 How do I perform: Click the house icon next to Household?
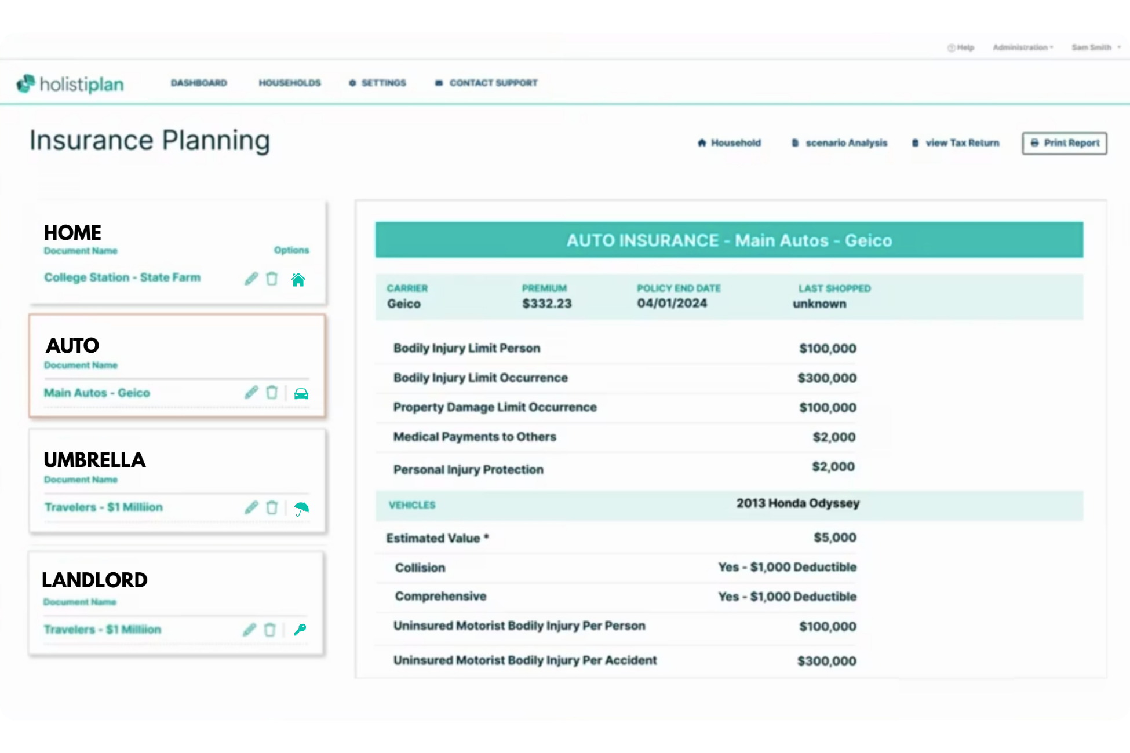click(x=702, y=142)
